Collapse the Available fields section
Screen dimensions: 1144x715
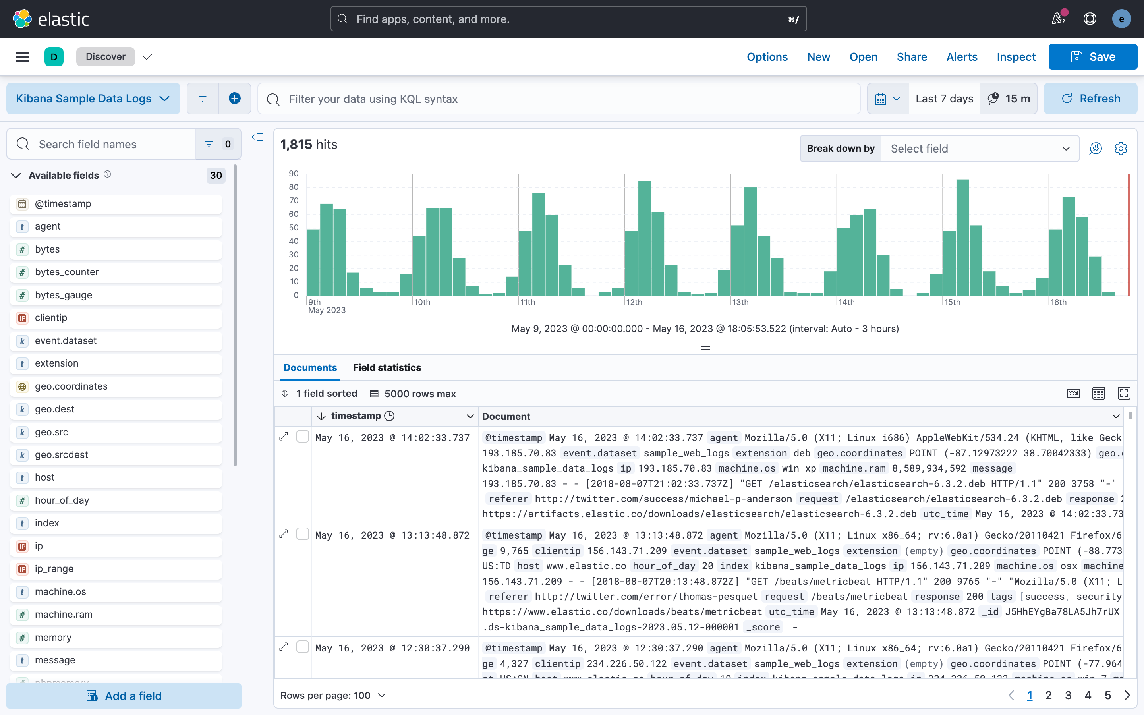[16, 176]
